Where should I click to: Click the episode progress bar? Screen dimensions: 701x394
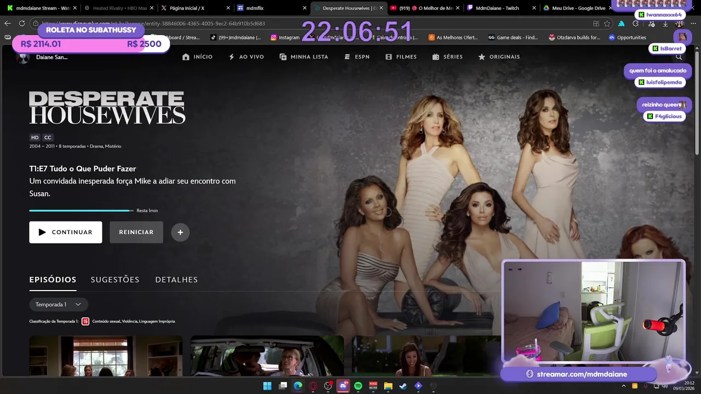[82, 211]
